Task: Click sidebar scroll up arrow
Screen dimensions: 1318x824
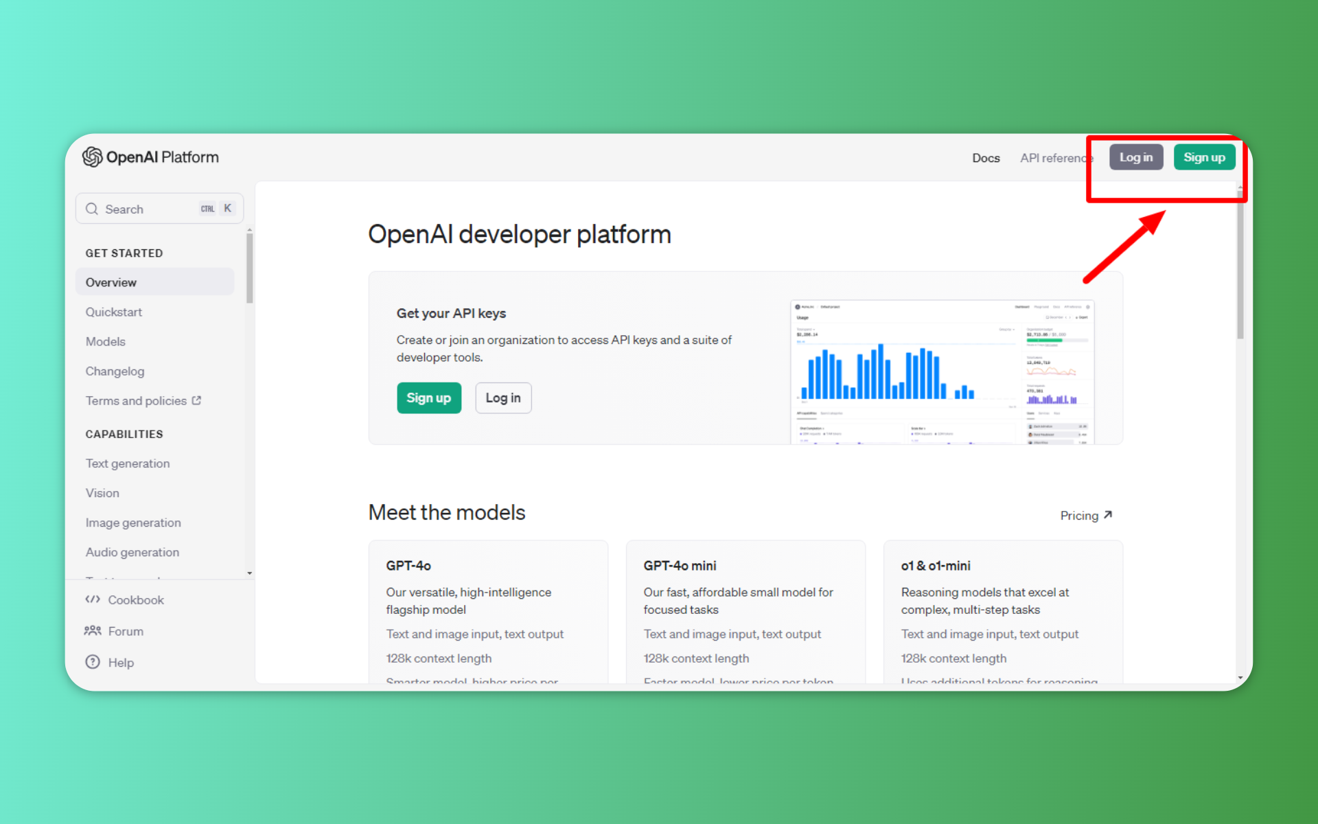Action: 249,230
